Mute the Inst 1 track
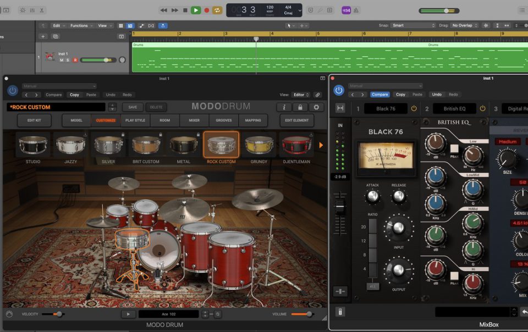The height and width of the screenshot is (332, 528). 62,60
